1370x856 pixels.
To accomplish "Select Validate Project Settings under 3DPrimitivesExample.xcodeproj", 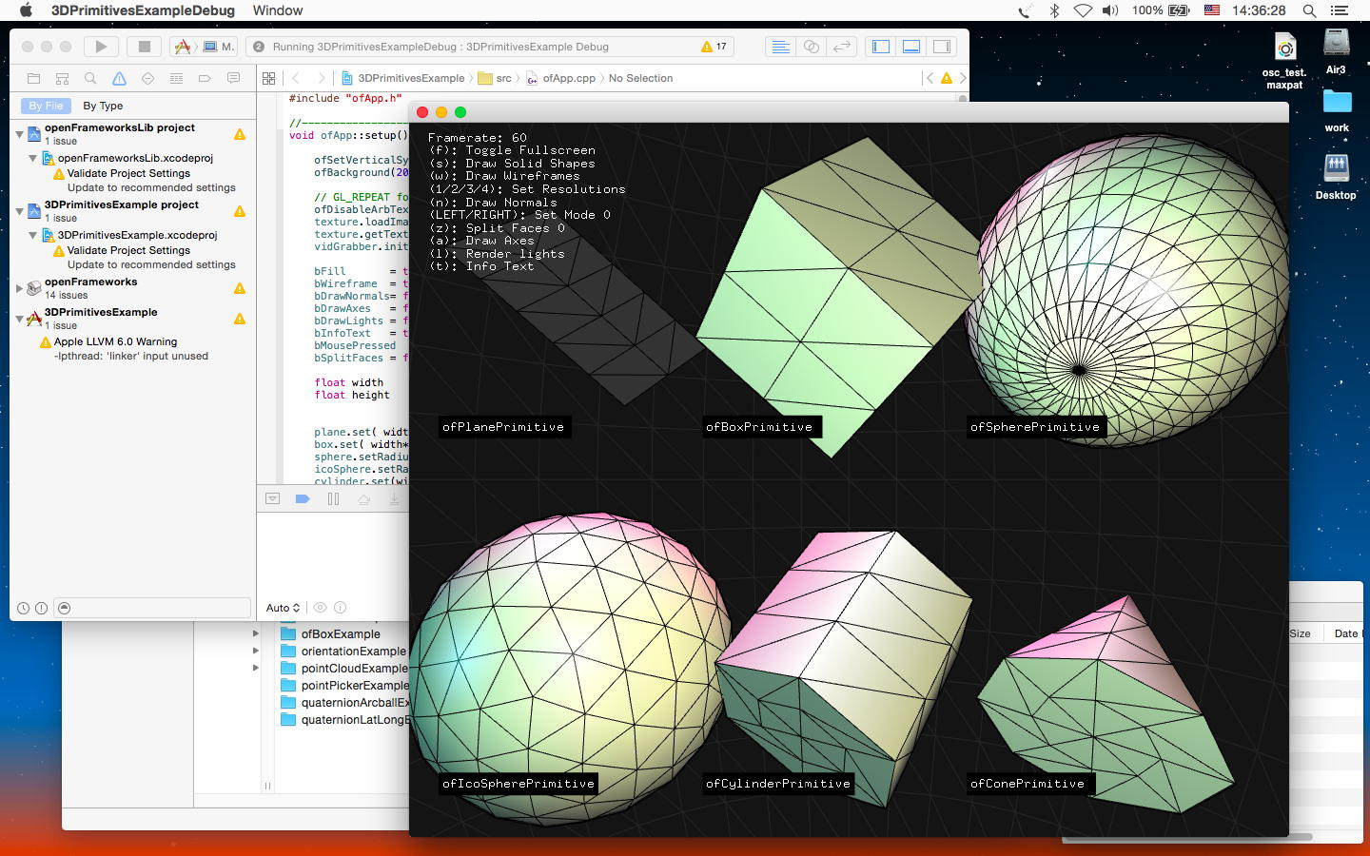I will tap(128, 250).
